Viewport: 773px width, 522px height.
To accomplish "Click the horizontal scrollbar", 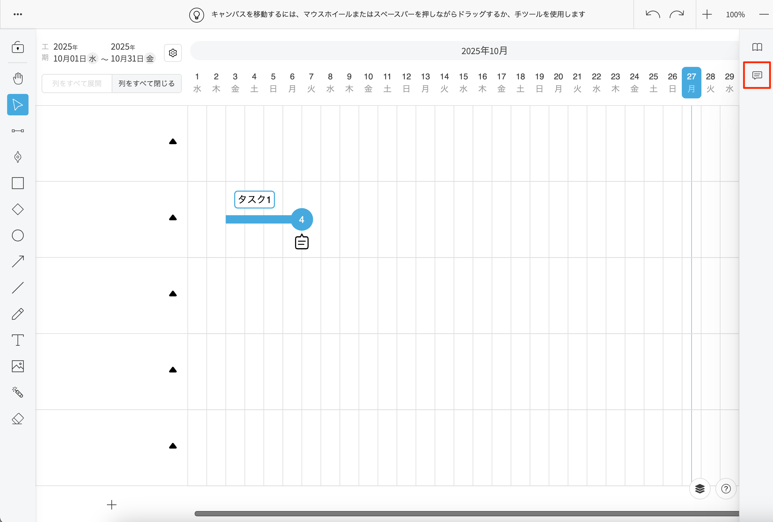I will (466, 513).
